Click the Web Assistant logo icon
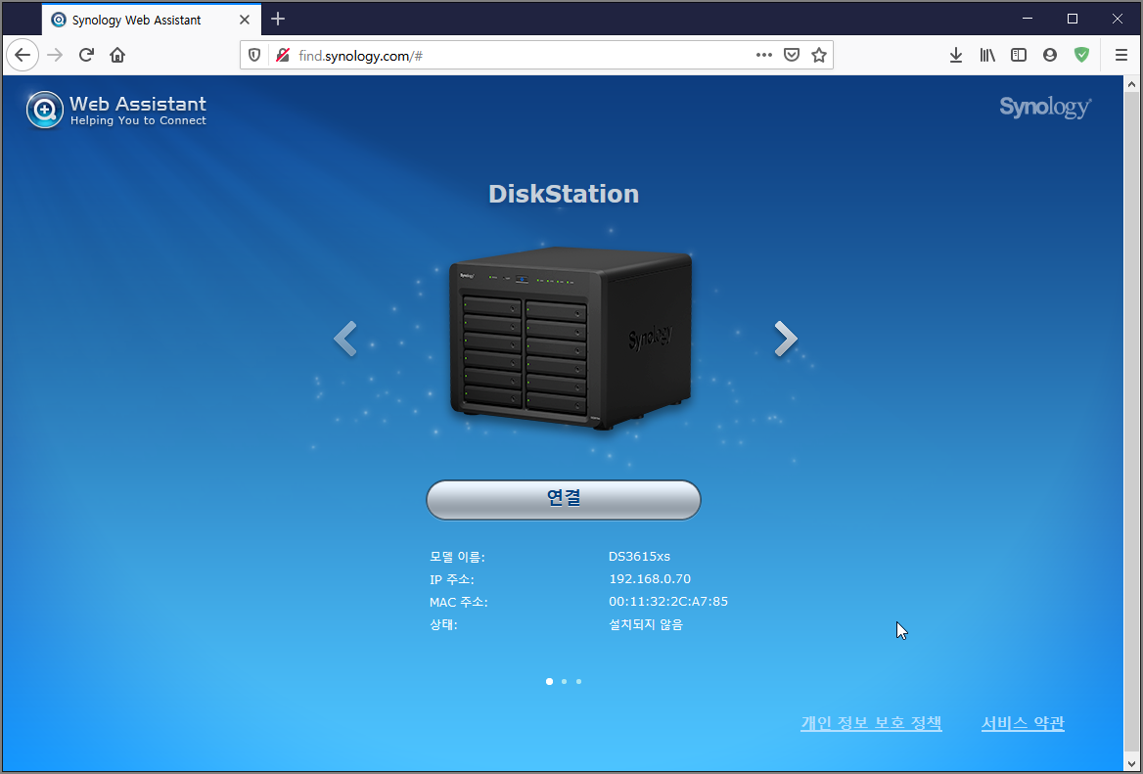Viewport: 1143px width, 774px height. tap(44, 110)
